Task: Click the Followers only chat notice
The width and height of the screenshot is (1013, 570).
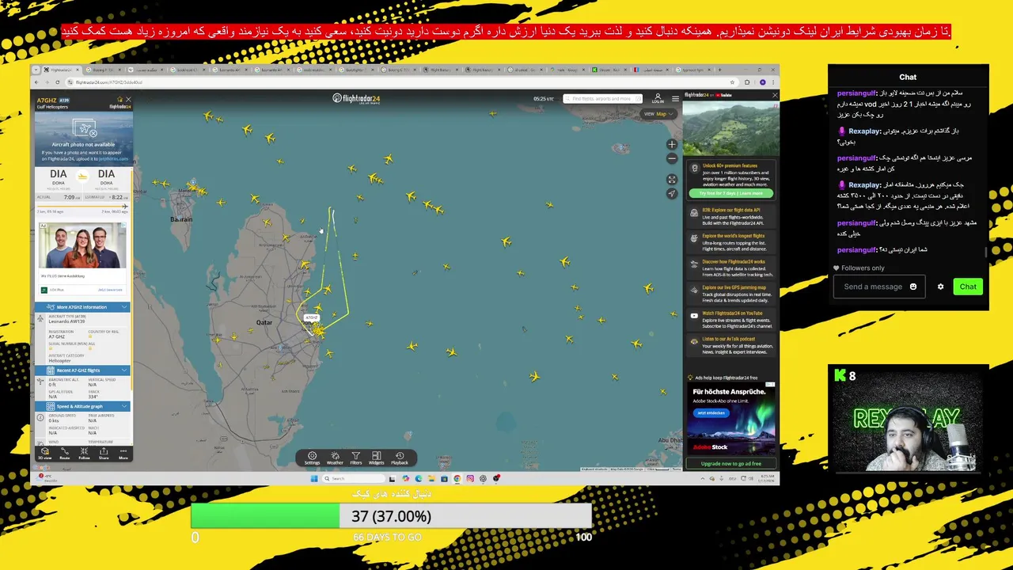Action: [x=858, y=268]
